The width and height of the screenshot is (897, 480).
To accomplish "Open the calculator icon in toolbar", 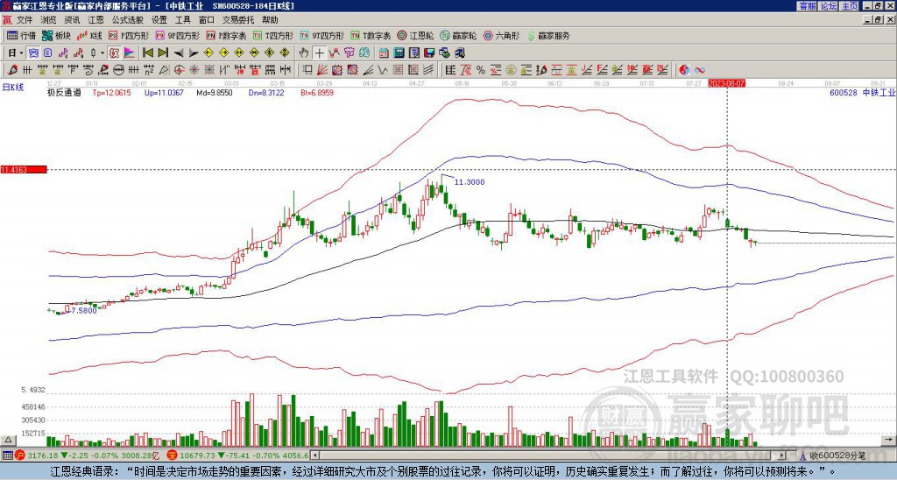I will 399,53.
